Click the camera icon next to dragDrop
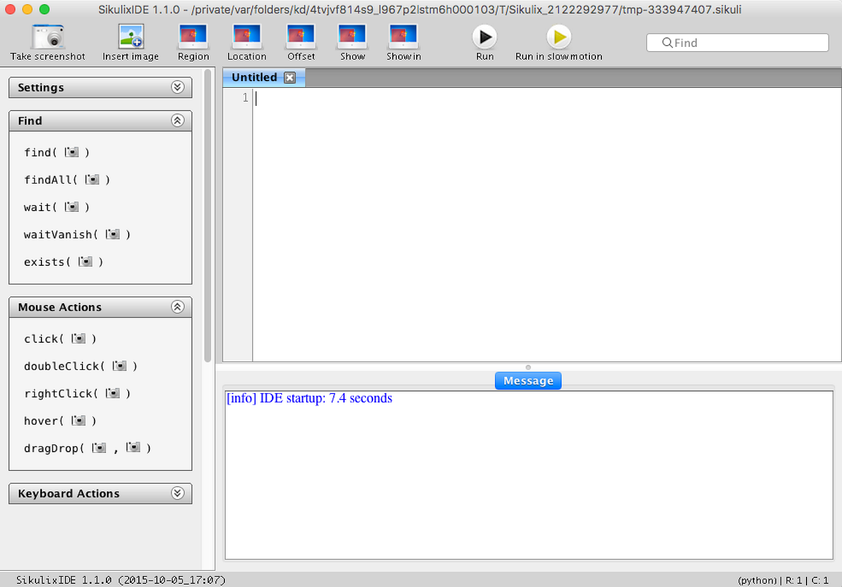842x587 pixels. [98, 447]
